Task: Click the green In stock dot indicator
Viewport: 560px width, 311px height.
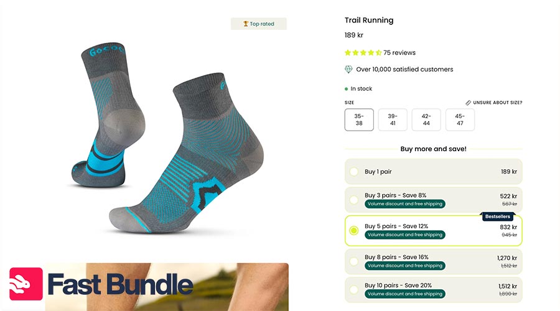Action: pos(346,89)
